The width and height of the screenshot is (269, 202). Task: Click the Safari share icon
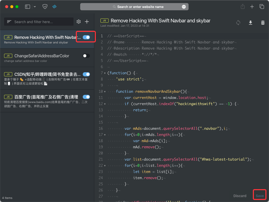[x=243, y=7]
